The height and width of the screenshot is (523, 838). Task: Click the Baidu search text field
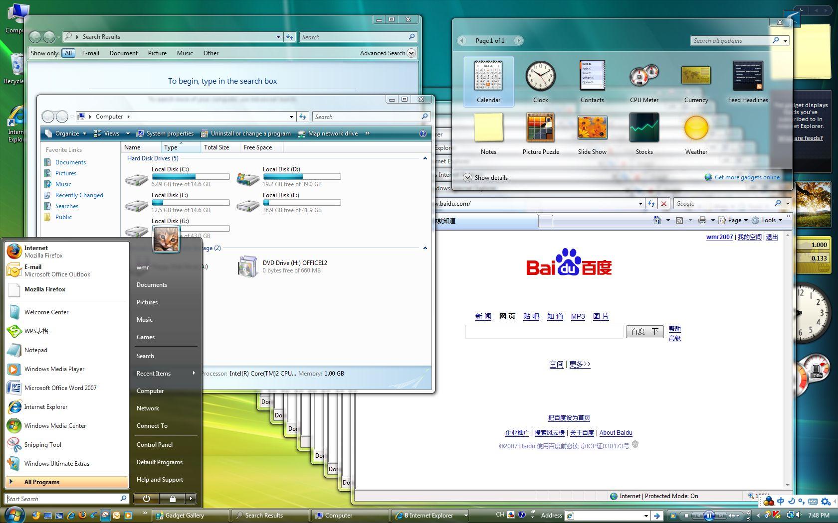coord(544,331)
